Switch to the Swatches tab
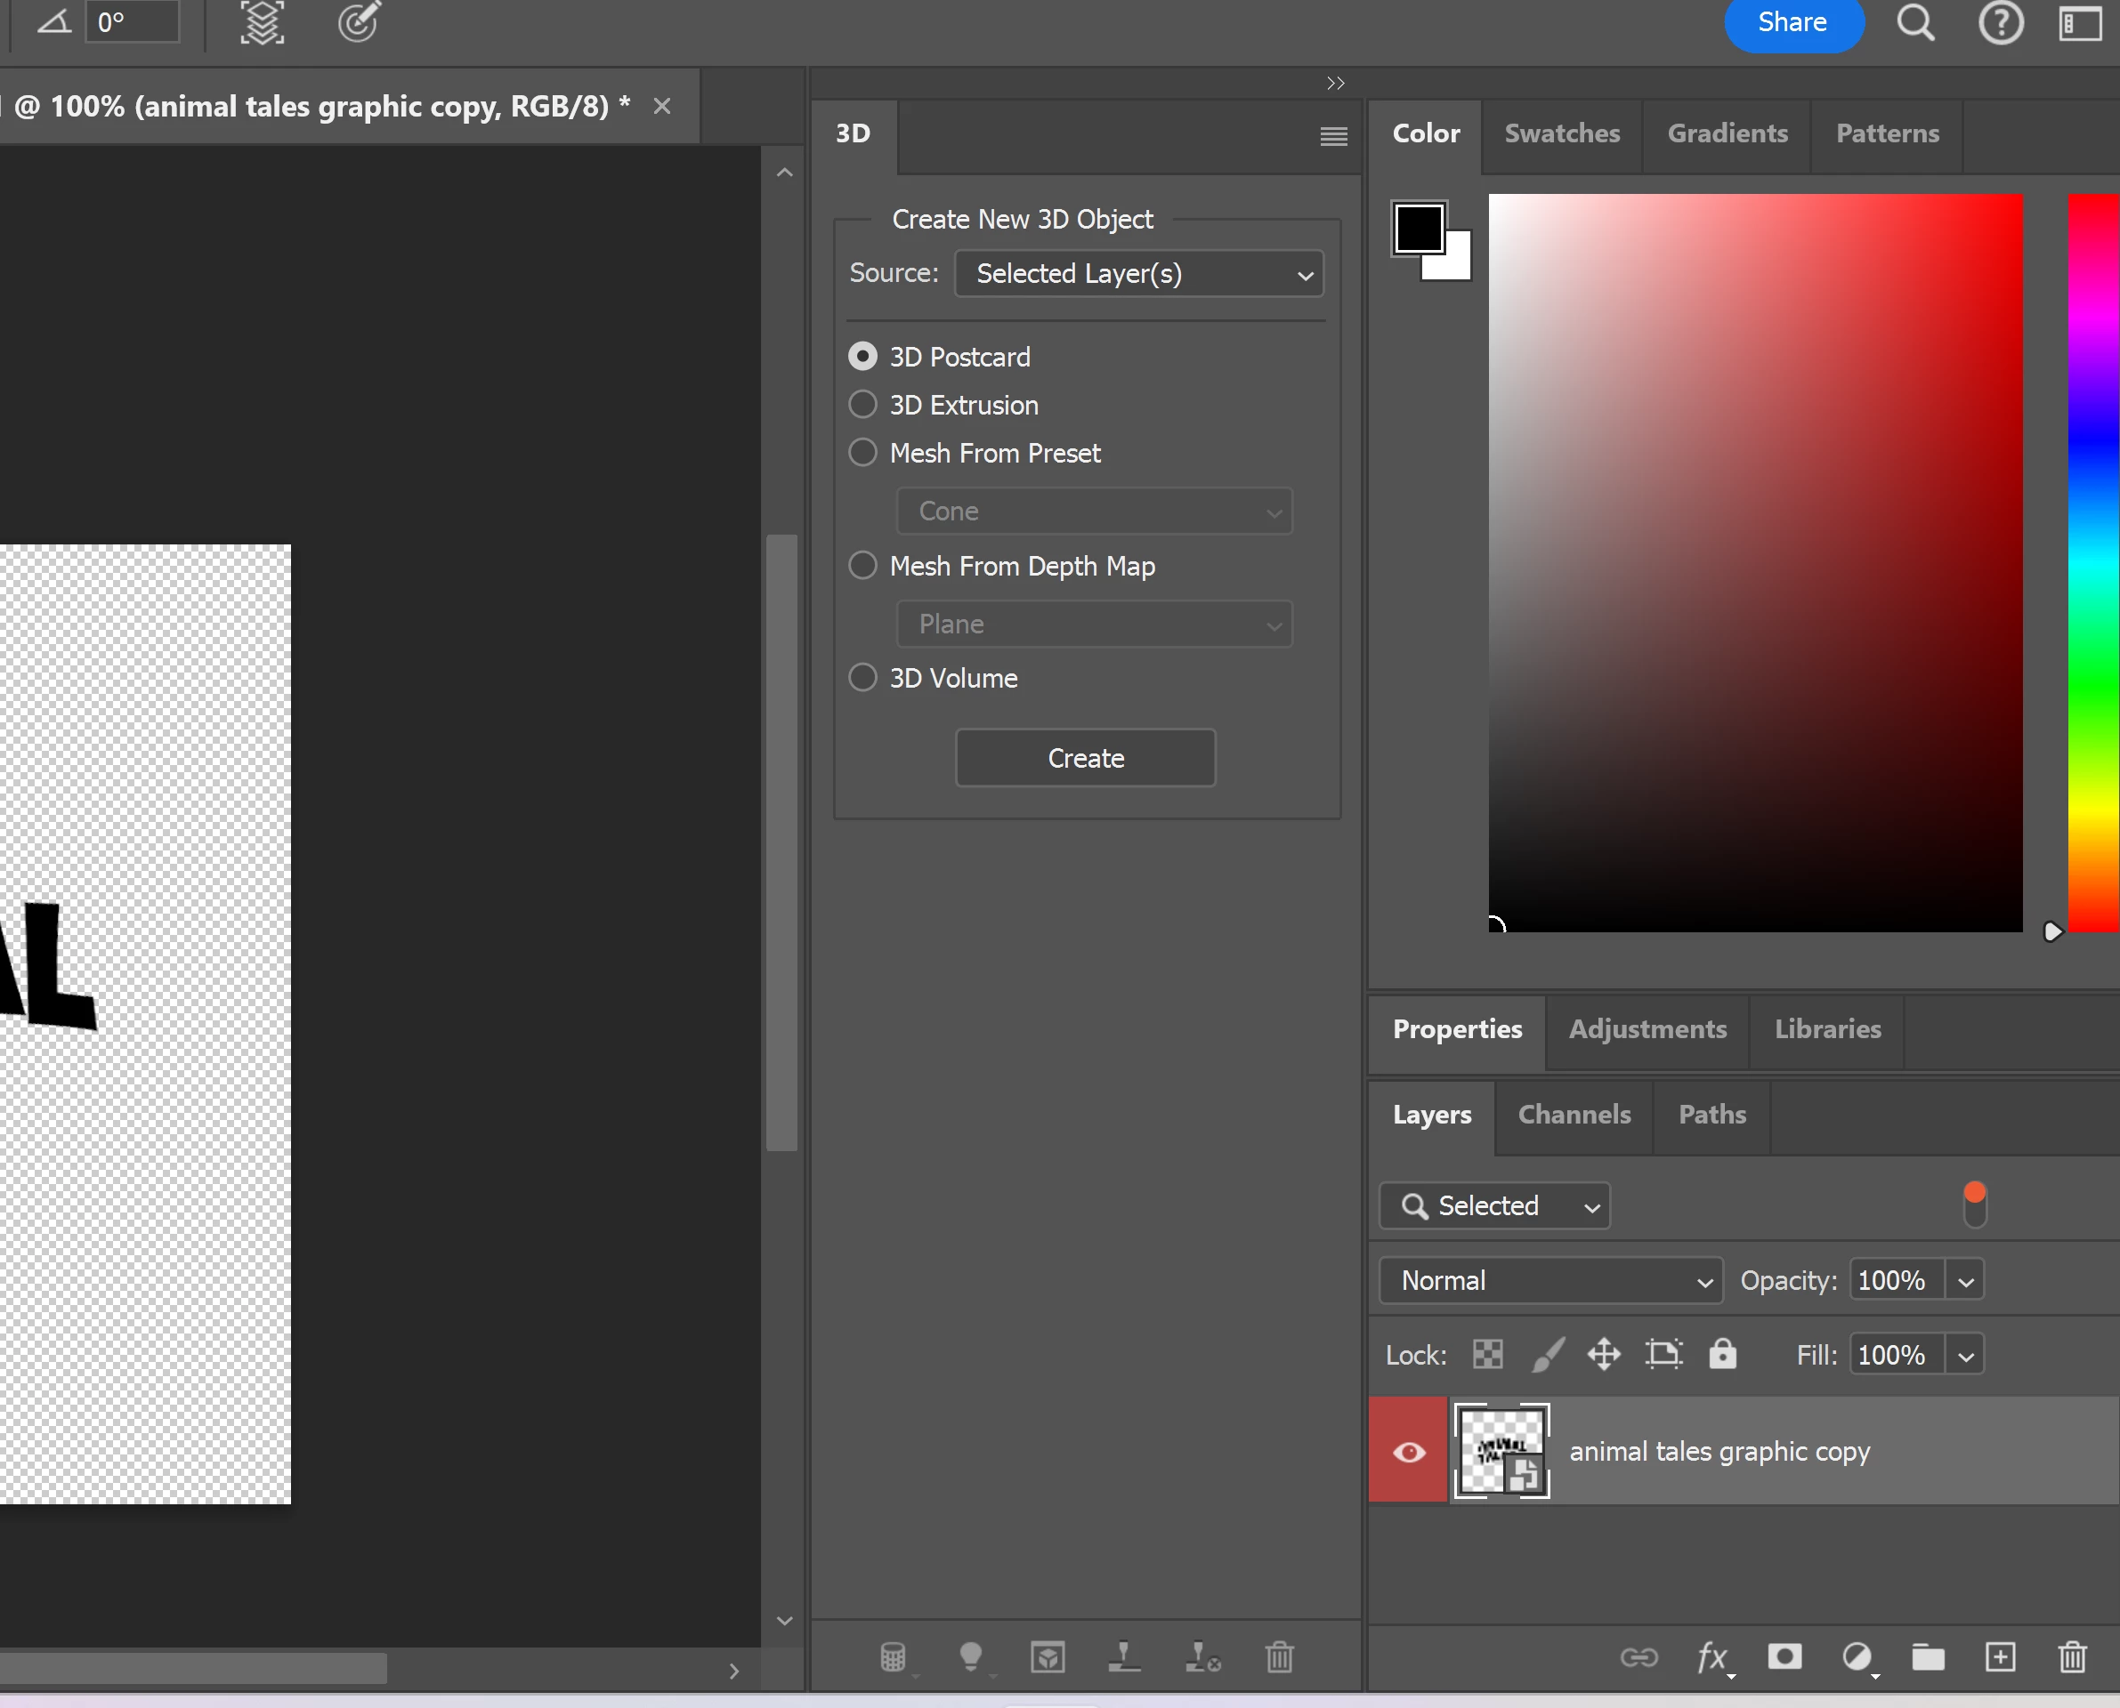 pyautogui.click(x=1562, y=133)
